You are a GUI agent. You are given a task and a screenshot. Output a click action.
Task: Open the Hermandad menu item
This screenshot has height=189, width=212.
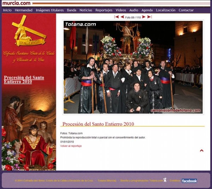pos(24,10)
